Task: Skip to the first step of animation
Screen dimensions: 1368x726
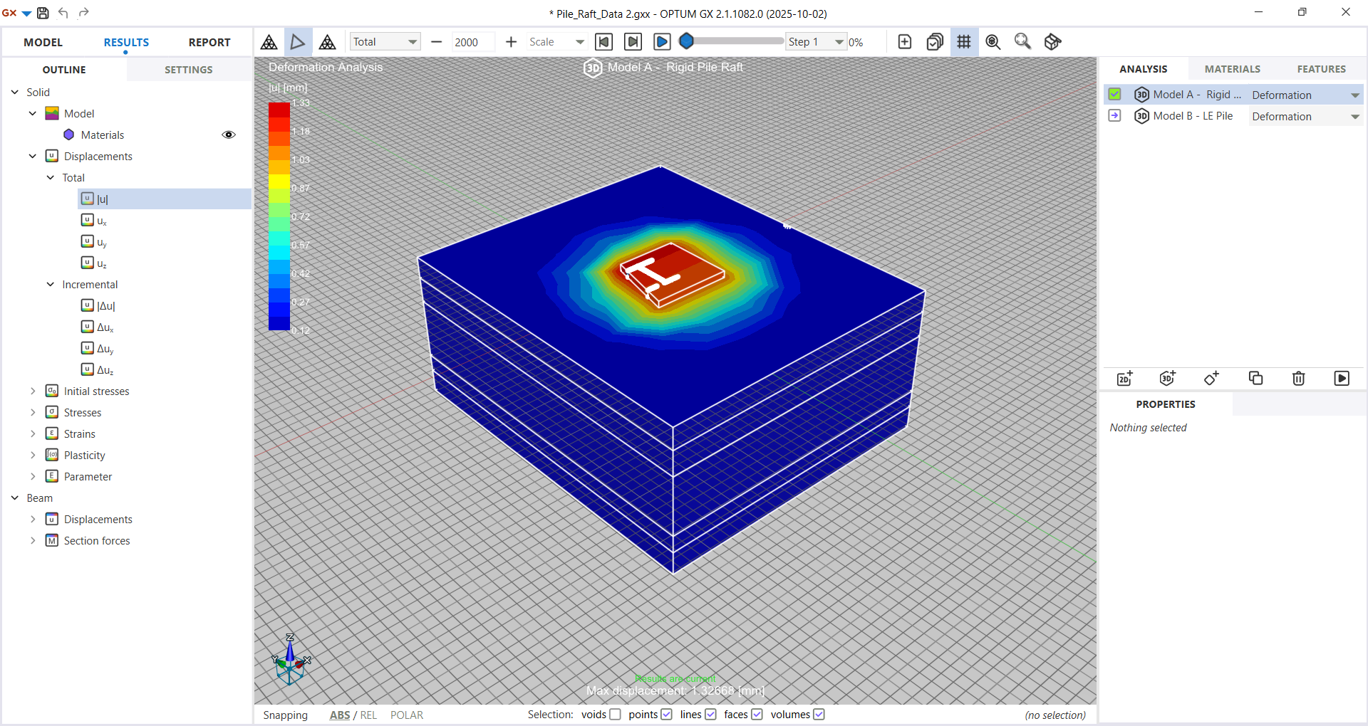Action: [x=603, y=42]
